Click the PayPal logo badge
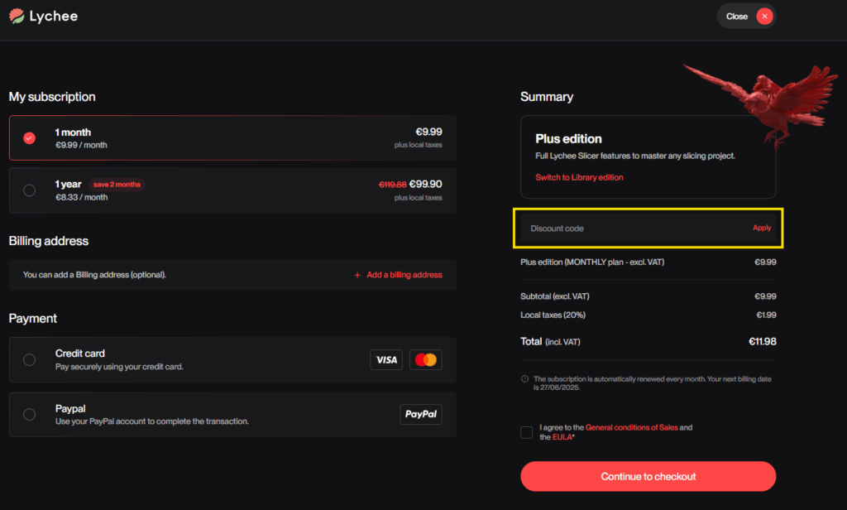The width and height of the screenshot is (847, 510). click(x=420, y=414)
